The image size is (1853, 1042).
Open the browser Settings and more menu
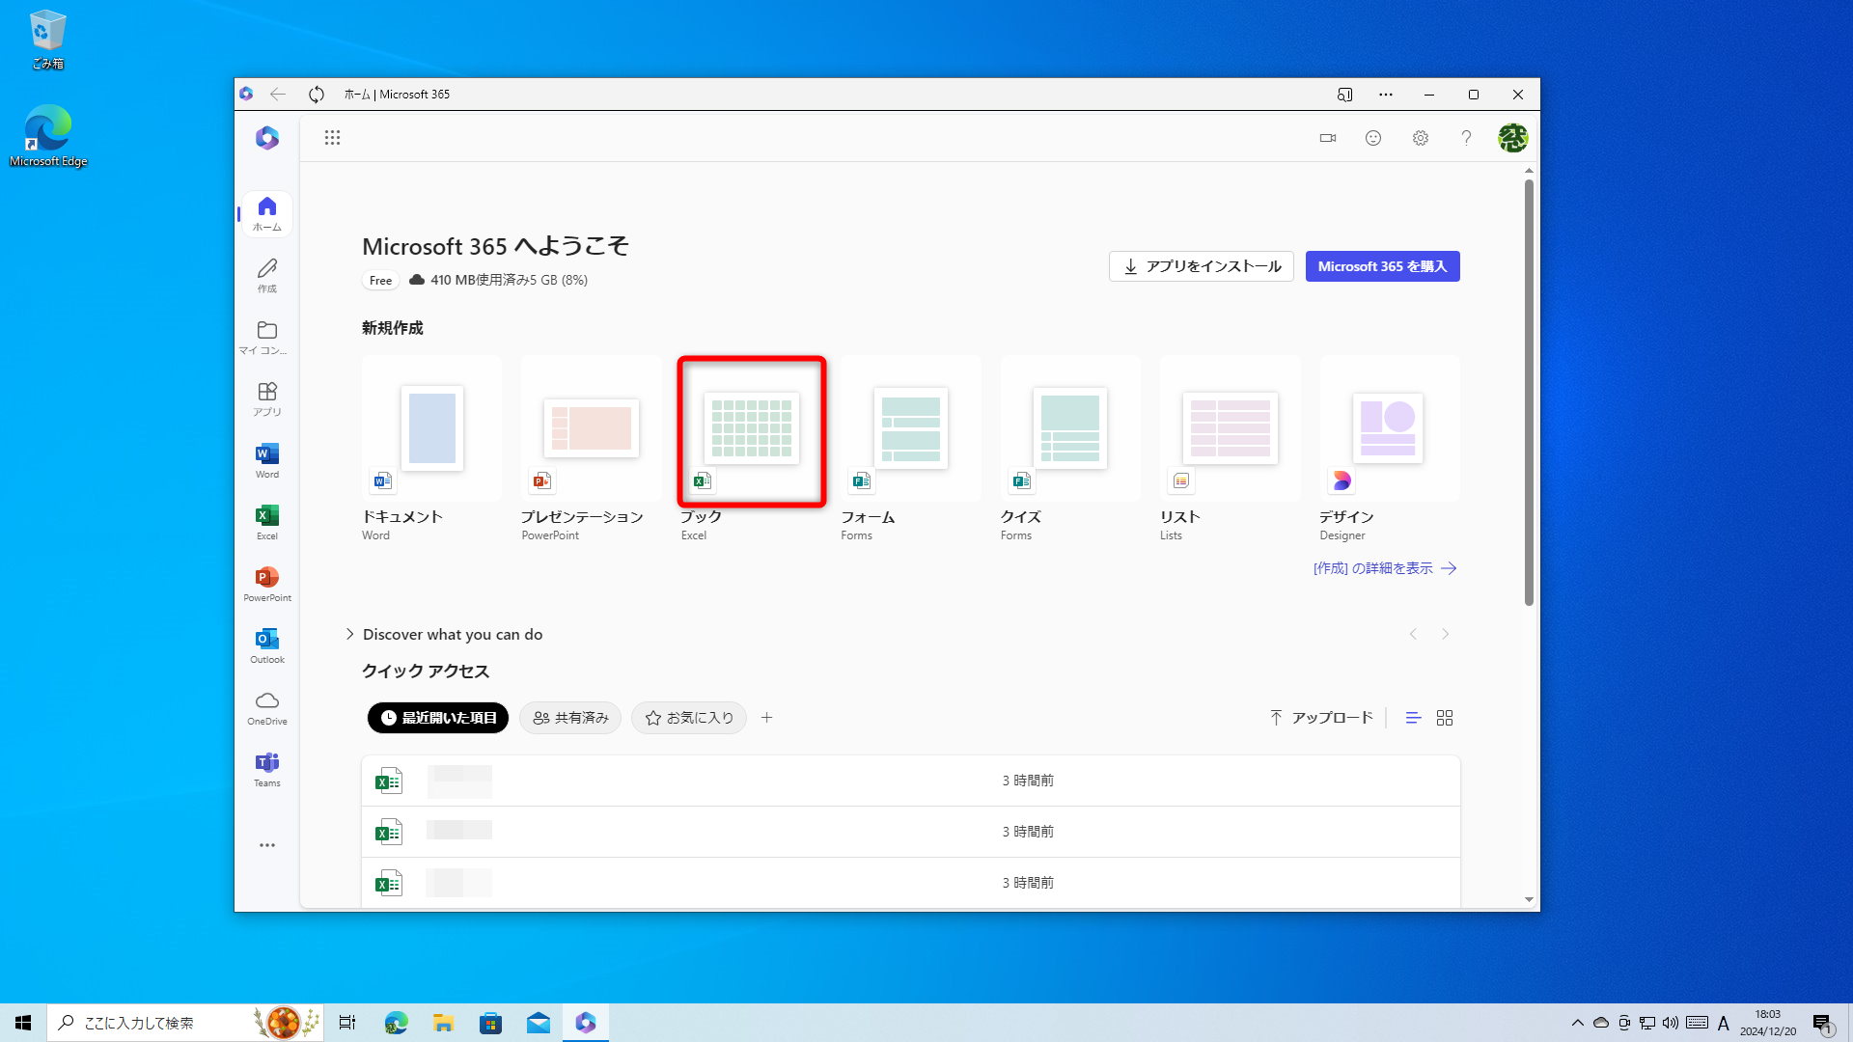[x=1386, y=94]
